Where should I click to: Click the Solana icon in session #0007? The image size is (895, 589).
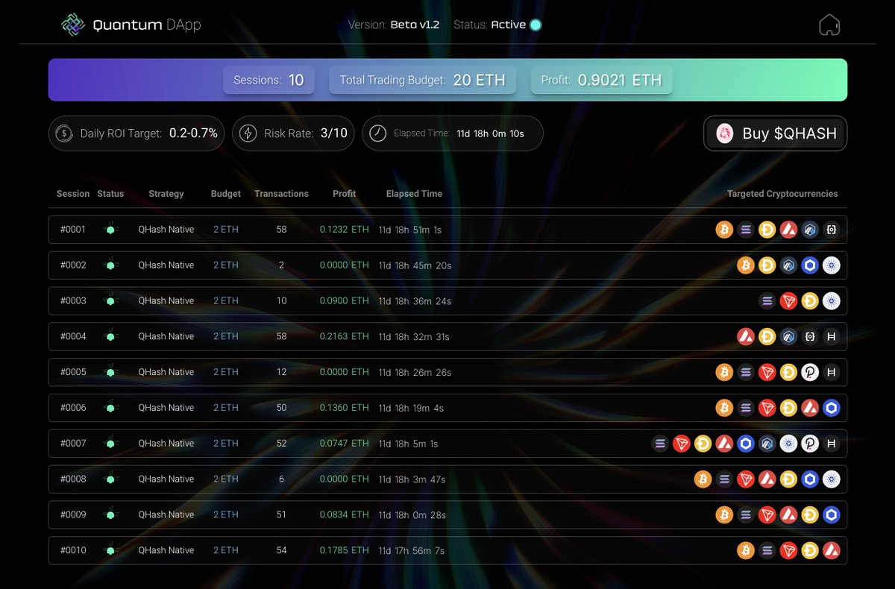pos(660,444)
